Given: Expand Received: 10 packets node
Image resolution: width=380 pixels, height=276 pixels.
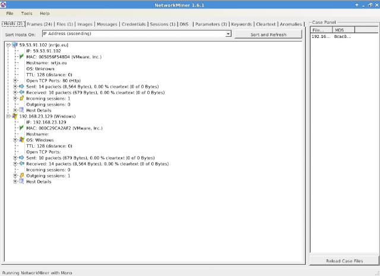Looking at the screenshot, I should (15, 93).
